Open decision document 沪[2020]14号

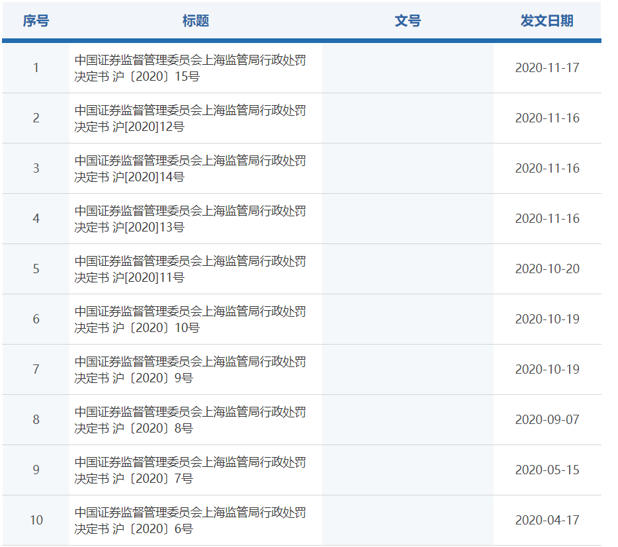(190, 169)
